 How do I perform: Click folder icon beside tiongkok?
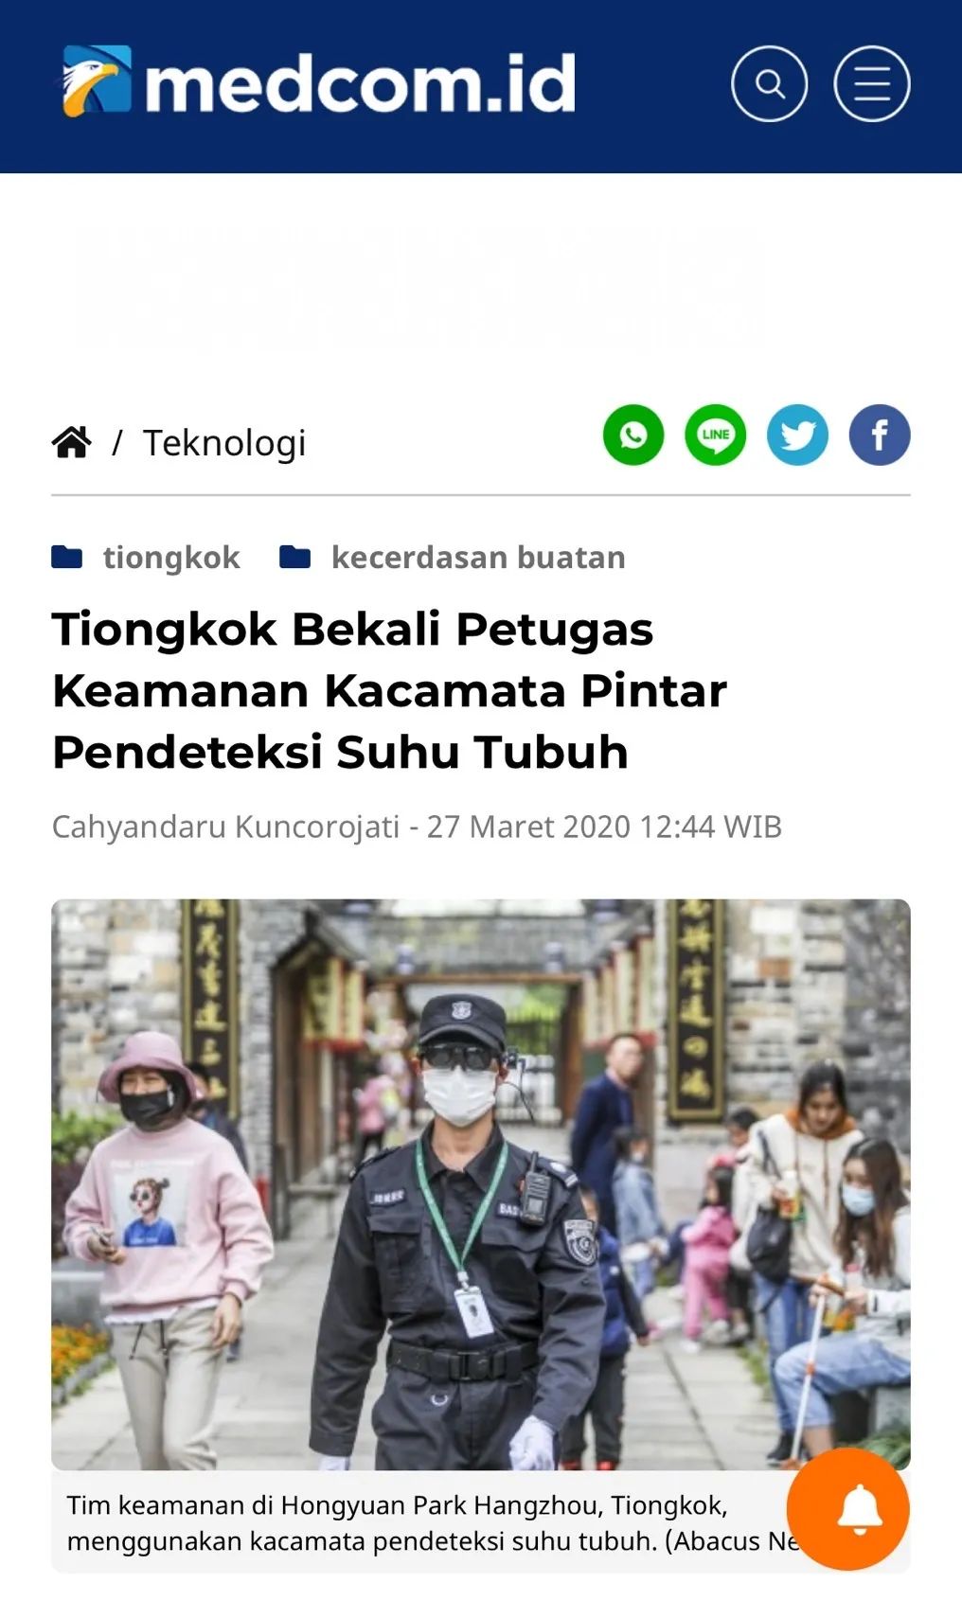[x=67, y=557]
